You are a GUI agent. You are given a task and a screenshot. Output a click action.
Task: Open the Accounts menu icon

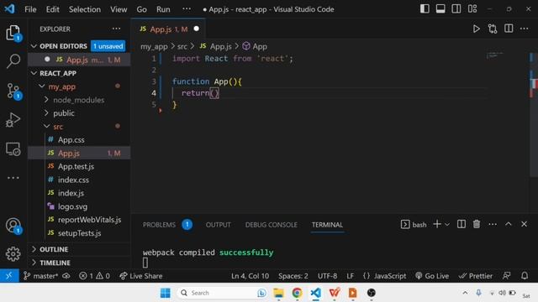[x=13, y=226]
